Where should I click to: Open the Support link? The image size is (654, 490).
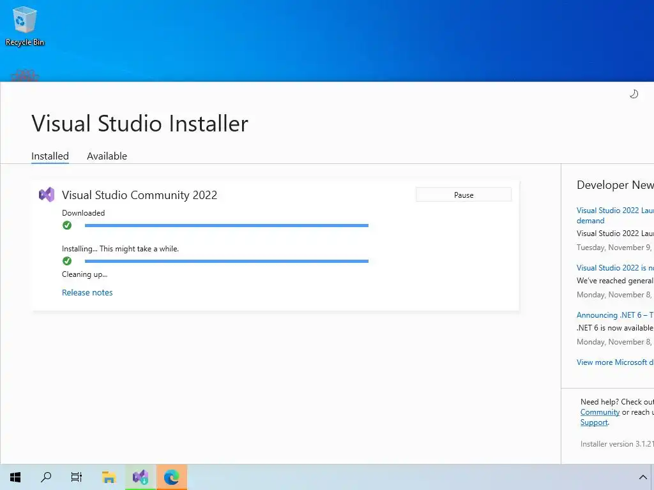point(594,422)
